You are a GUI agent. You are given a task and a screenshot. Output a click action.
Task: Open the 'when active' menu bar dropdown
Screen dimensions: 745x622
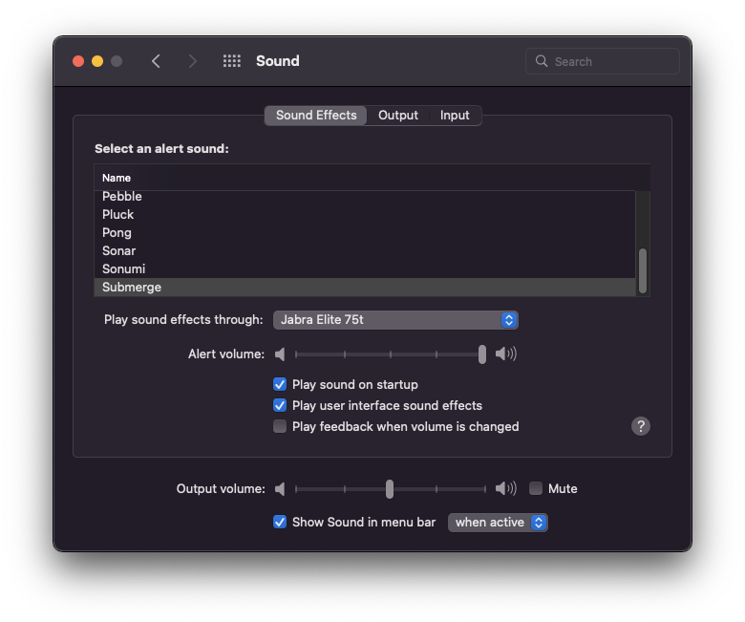pyautogui.click(x=498, y=523)
